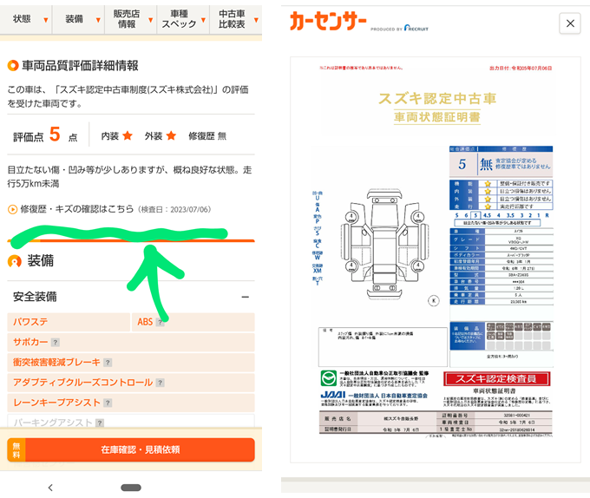
Task: Click the スズキ認定中古車 certificate title
Action: tap(436, 99)
